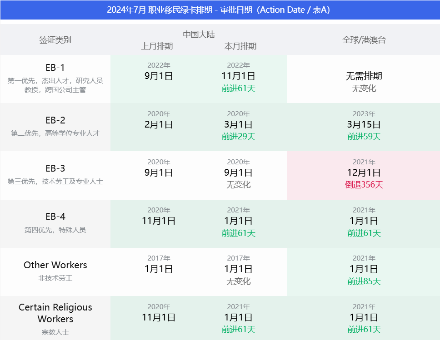
Task: Click the 中国大陆 column header
Action: (199, 33)
